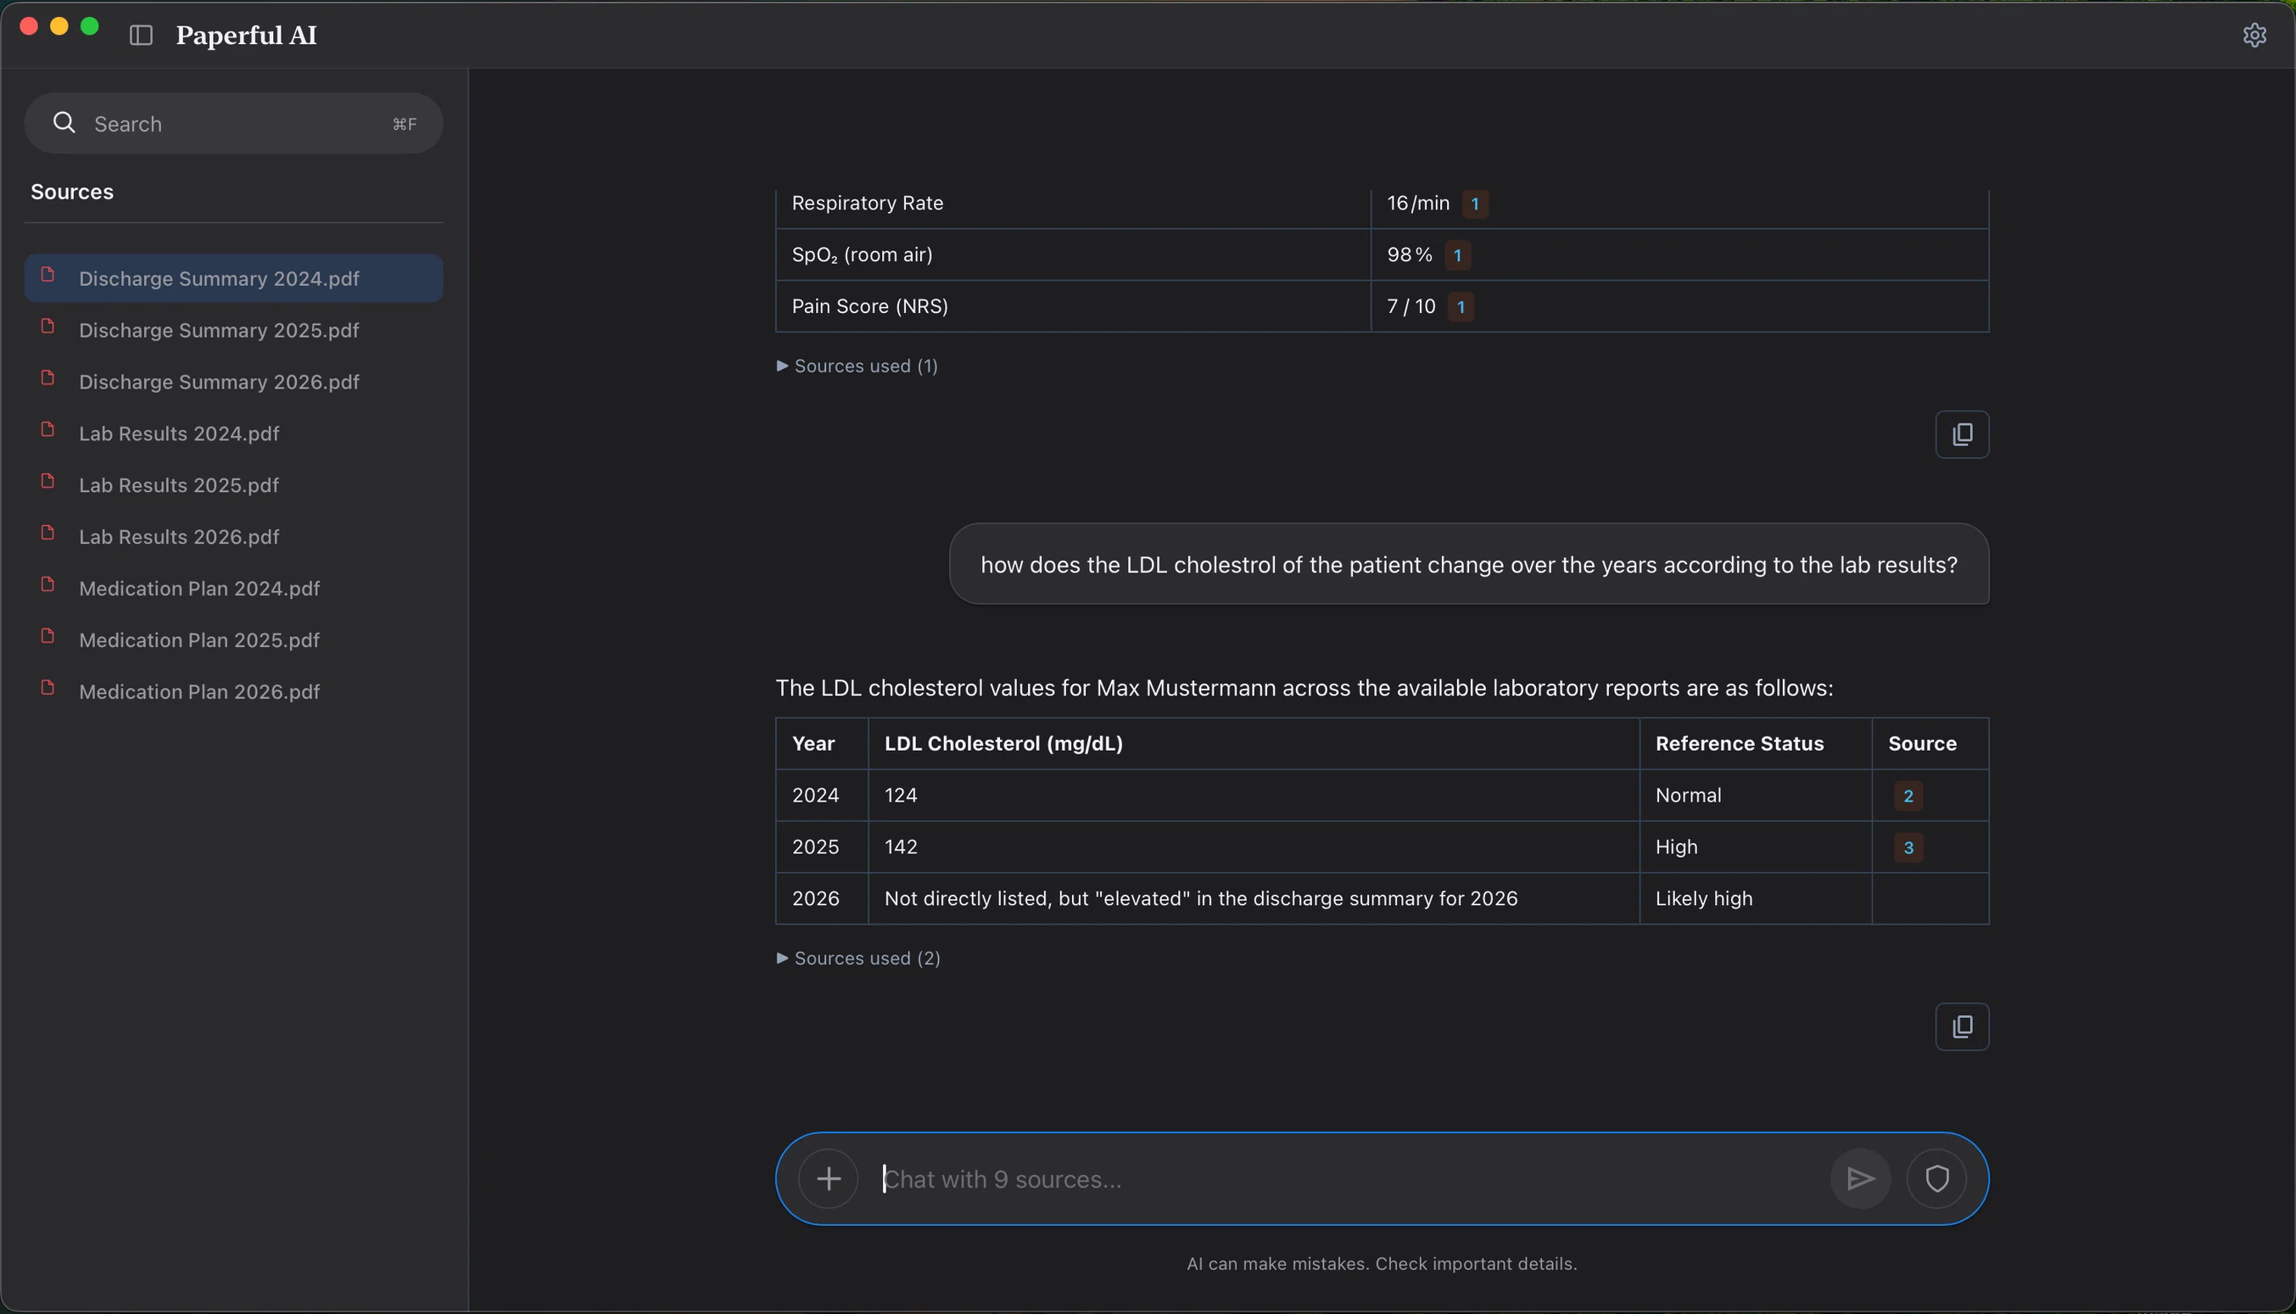The height and width of the screenshot is (1314, 2296).
Task: Toggle the shield privacy icon
Action: coord(1937,1178)
